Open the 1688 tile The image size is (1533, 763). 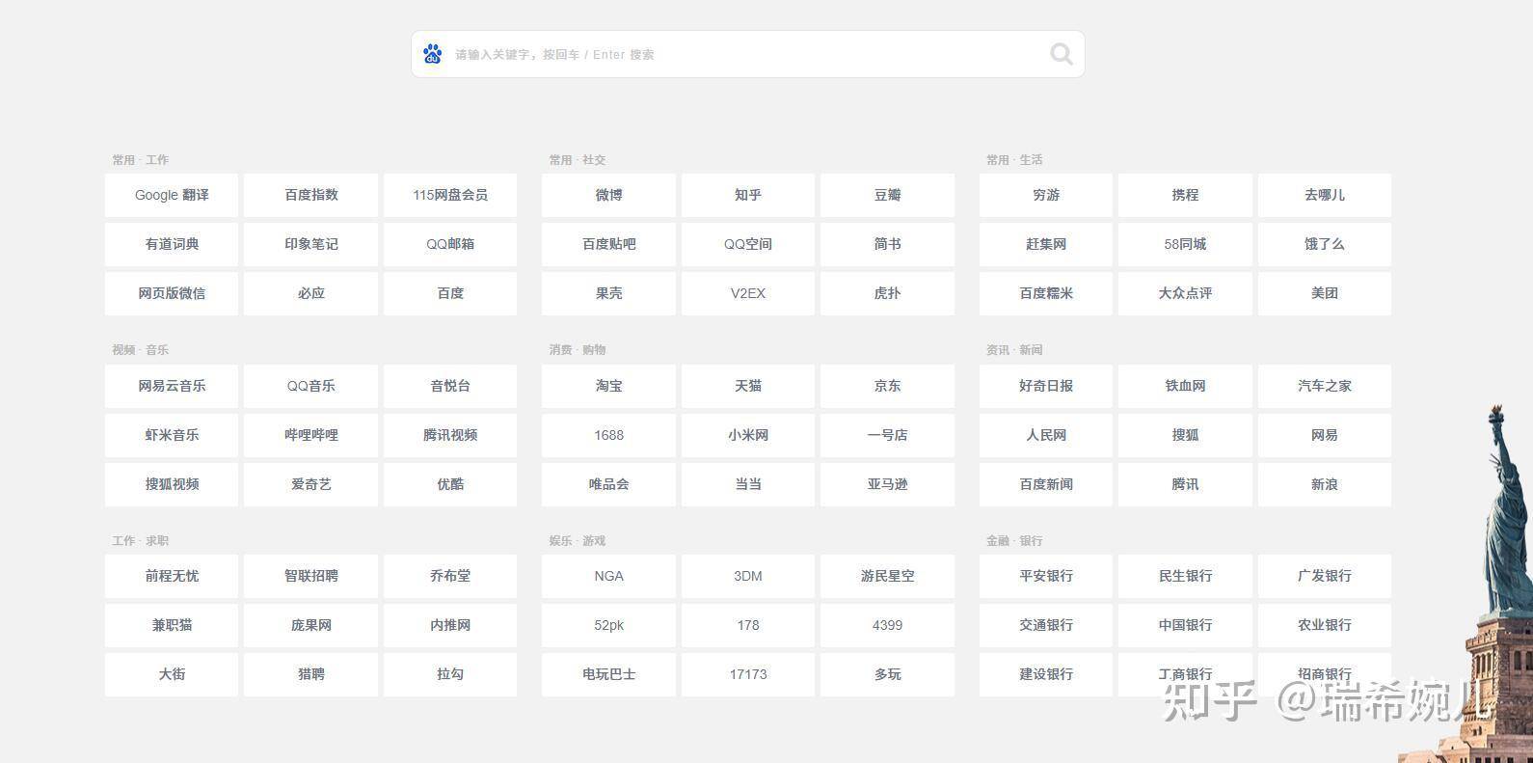click(608, 435)
